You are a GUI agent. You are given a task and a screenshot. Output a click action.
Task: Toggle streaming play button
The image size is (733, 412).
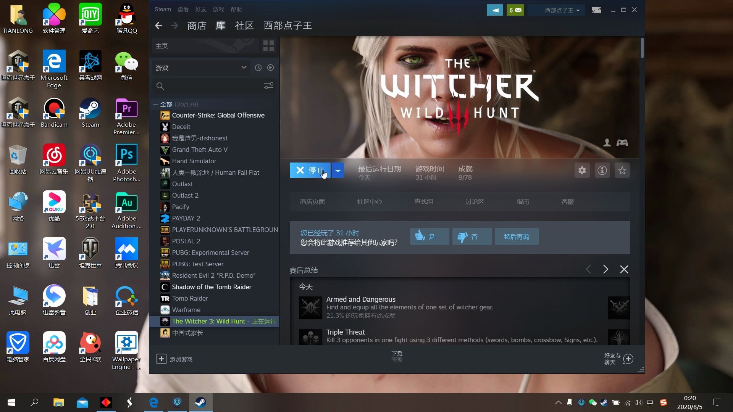[x=270, y=68]
